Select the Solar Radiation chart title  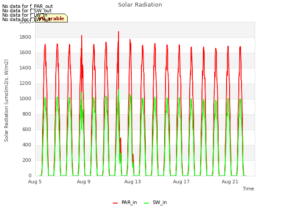click(x=140, y=5)
